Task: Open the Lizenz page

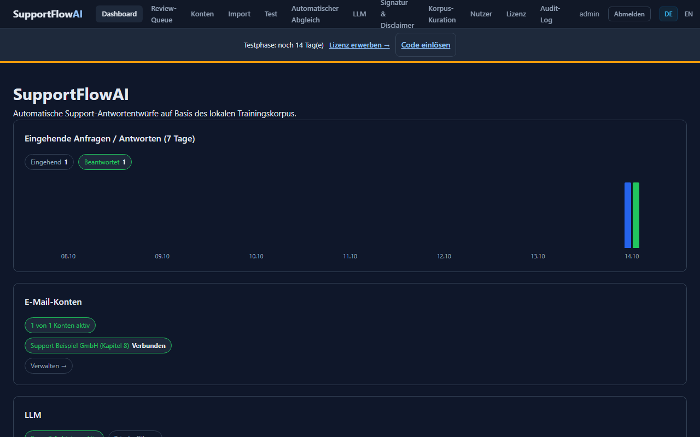Action: pos(516,14)
